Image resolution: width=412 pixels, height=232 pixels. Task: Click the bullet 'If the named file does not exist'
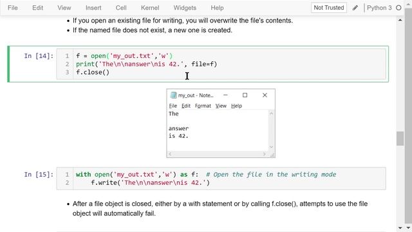pos(153,30)
